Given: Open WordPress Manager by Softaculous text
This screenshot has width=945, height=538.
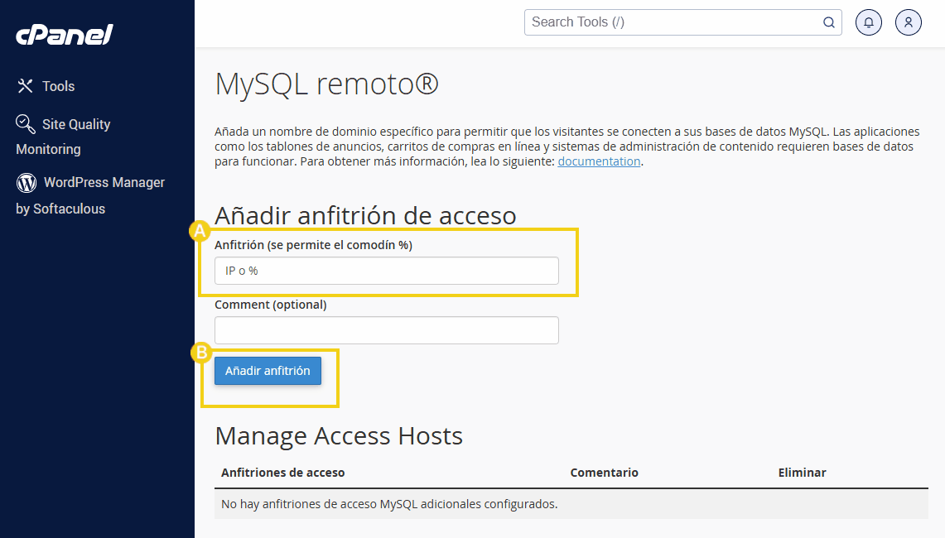Looking at the screenshot, I should (104, 182).
